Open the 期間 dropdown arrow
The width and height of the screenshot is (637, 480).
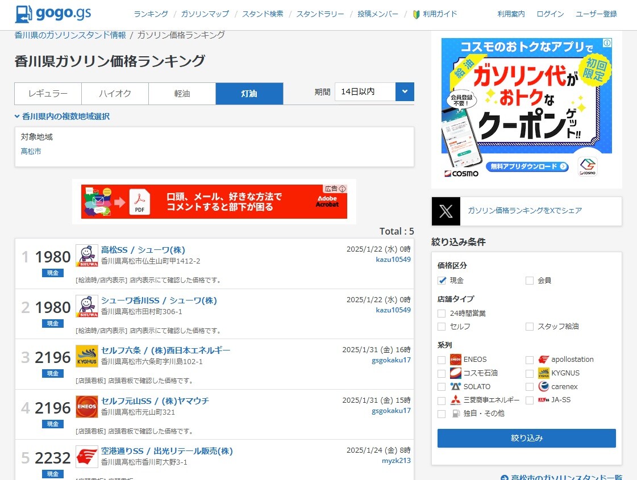pos(405,92)
